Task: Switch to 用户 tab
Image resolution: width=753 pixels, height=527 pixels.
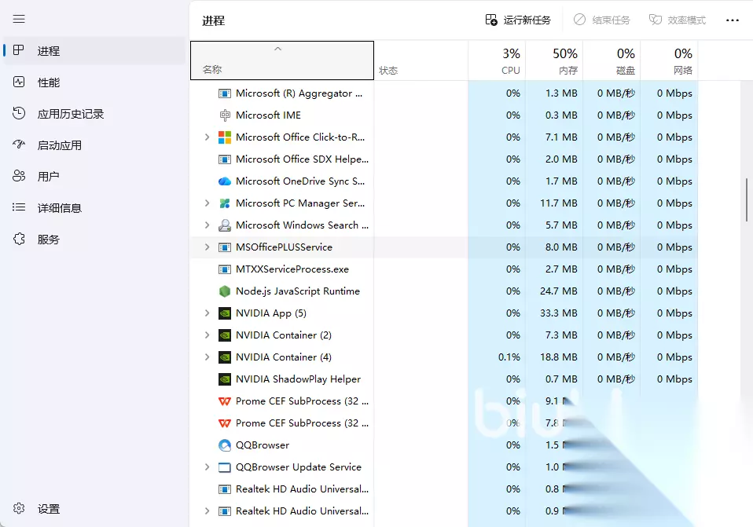Action: click(94, 177)
